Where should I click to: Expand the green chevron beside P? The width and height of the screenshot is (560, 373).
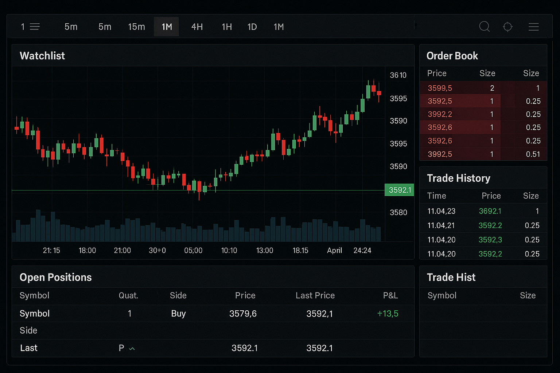(132, 348)
